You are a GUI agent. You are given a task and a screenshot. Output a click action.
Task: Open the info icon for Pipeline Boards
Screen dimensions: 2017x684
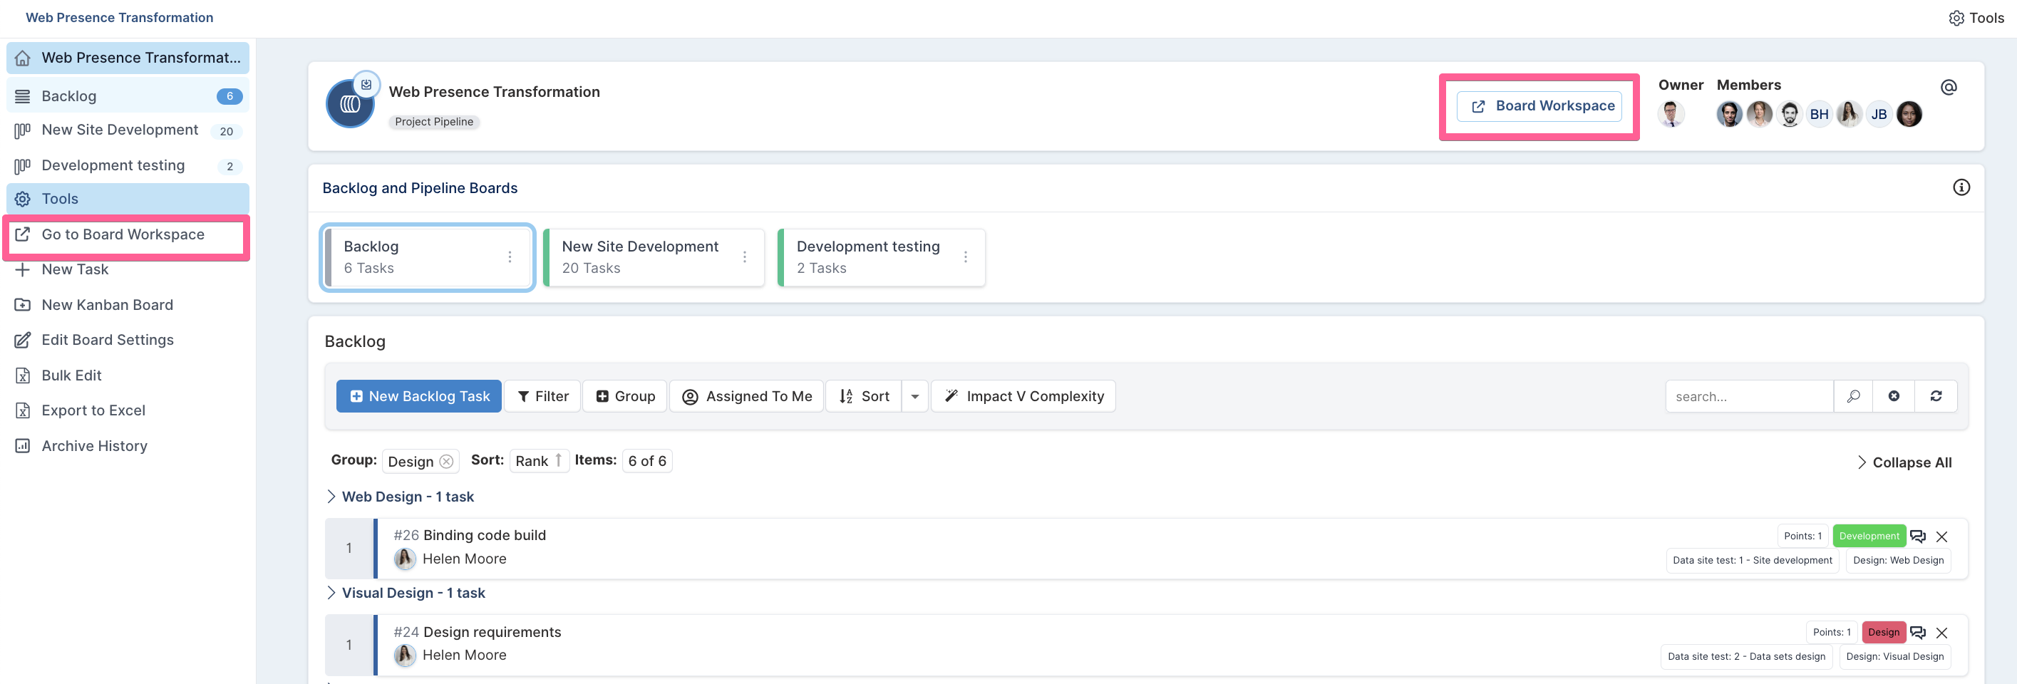(1961, 187)
